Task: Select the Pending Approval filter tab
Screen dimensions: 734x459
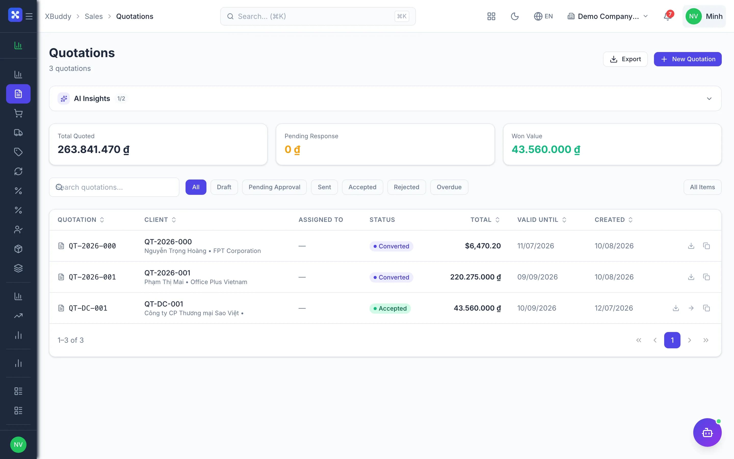Action: pos(274,187)
